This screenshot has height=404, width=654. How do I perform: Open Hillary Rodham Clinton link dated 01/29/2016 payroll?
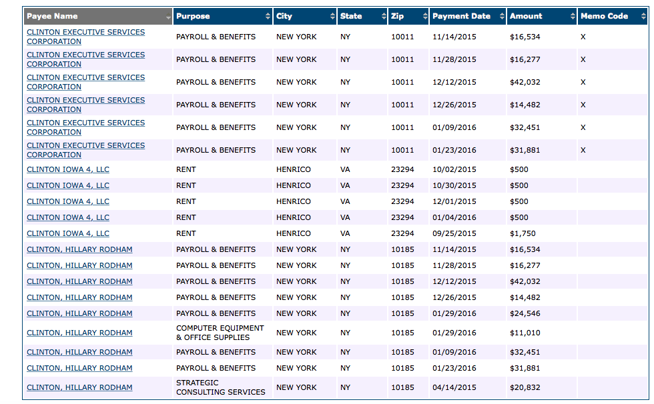coord(79,313)
